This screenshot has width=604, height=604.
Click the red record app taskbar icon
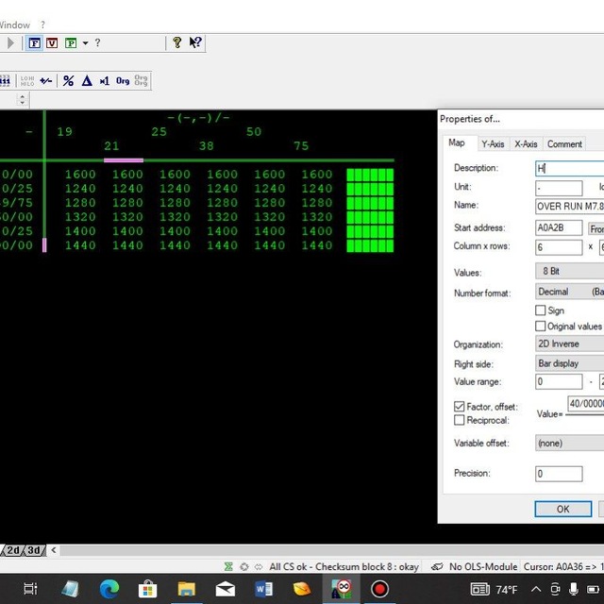(x=379, y=589)
